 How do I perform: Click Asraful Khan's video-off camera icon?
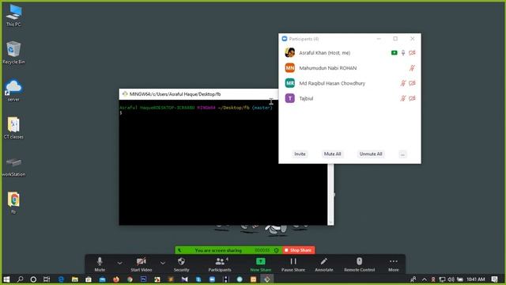point(412,53)
